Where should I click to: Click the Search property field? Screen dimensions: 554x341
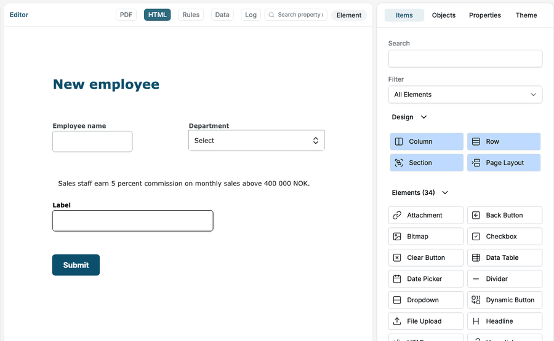coord(296,15)
